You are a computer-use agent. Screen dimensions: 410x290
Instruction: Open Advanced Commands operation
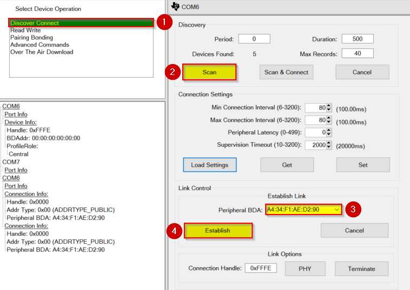coord(40,45)
